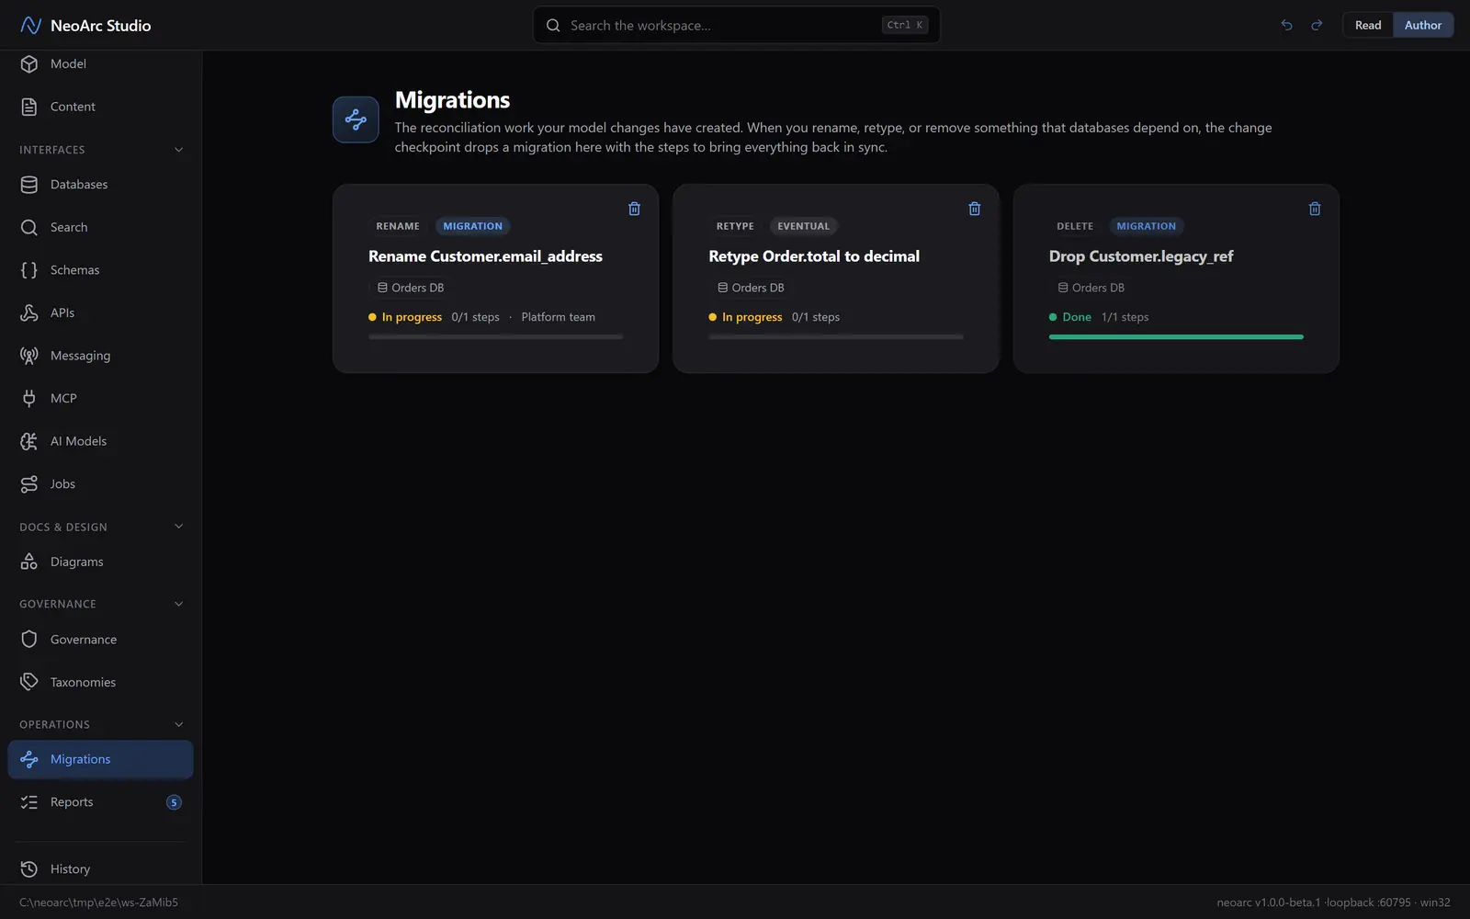
Task: Open the Taxonomies tag icon
Action: (29, 682)
